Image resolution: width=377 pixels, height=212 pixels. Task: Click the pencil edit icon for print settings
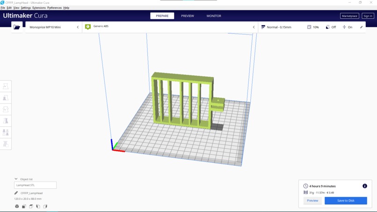point(361,27)
